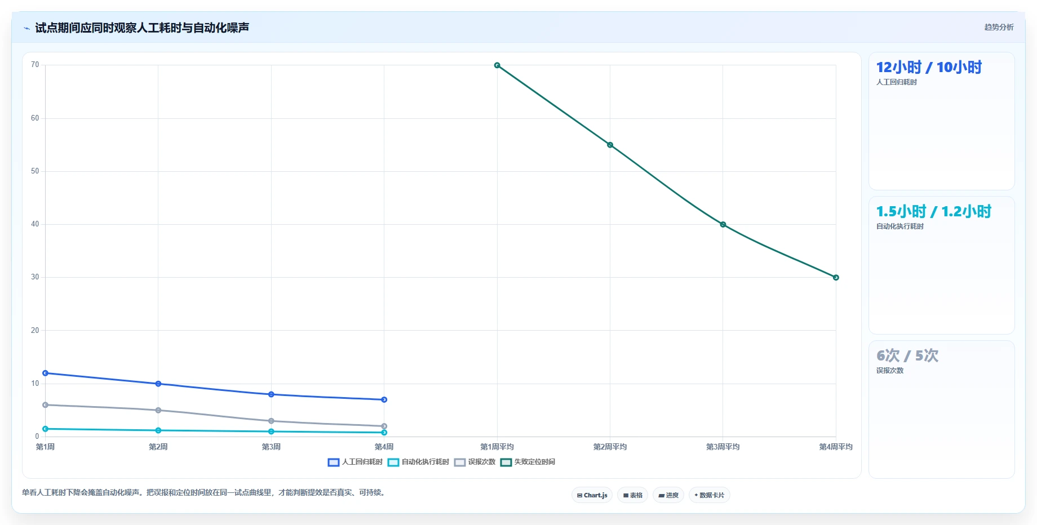Toggle the 人工回归耗时 legend series

[355, 462]
